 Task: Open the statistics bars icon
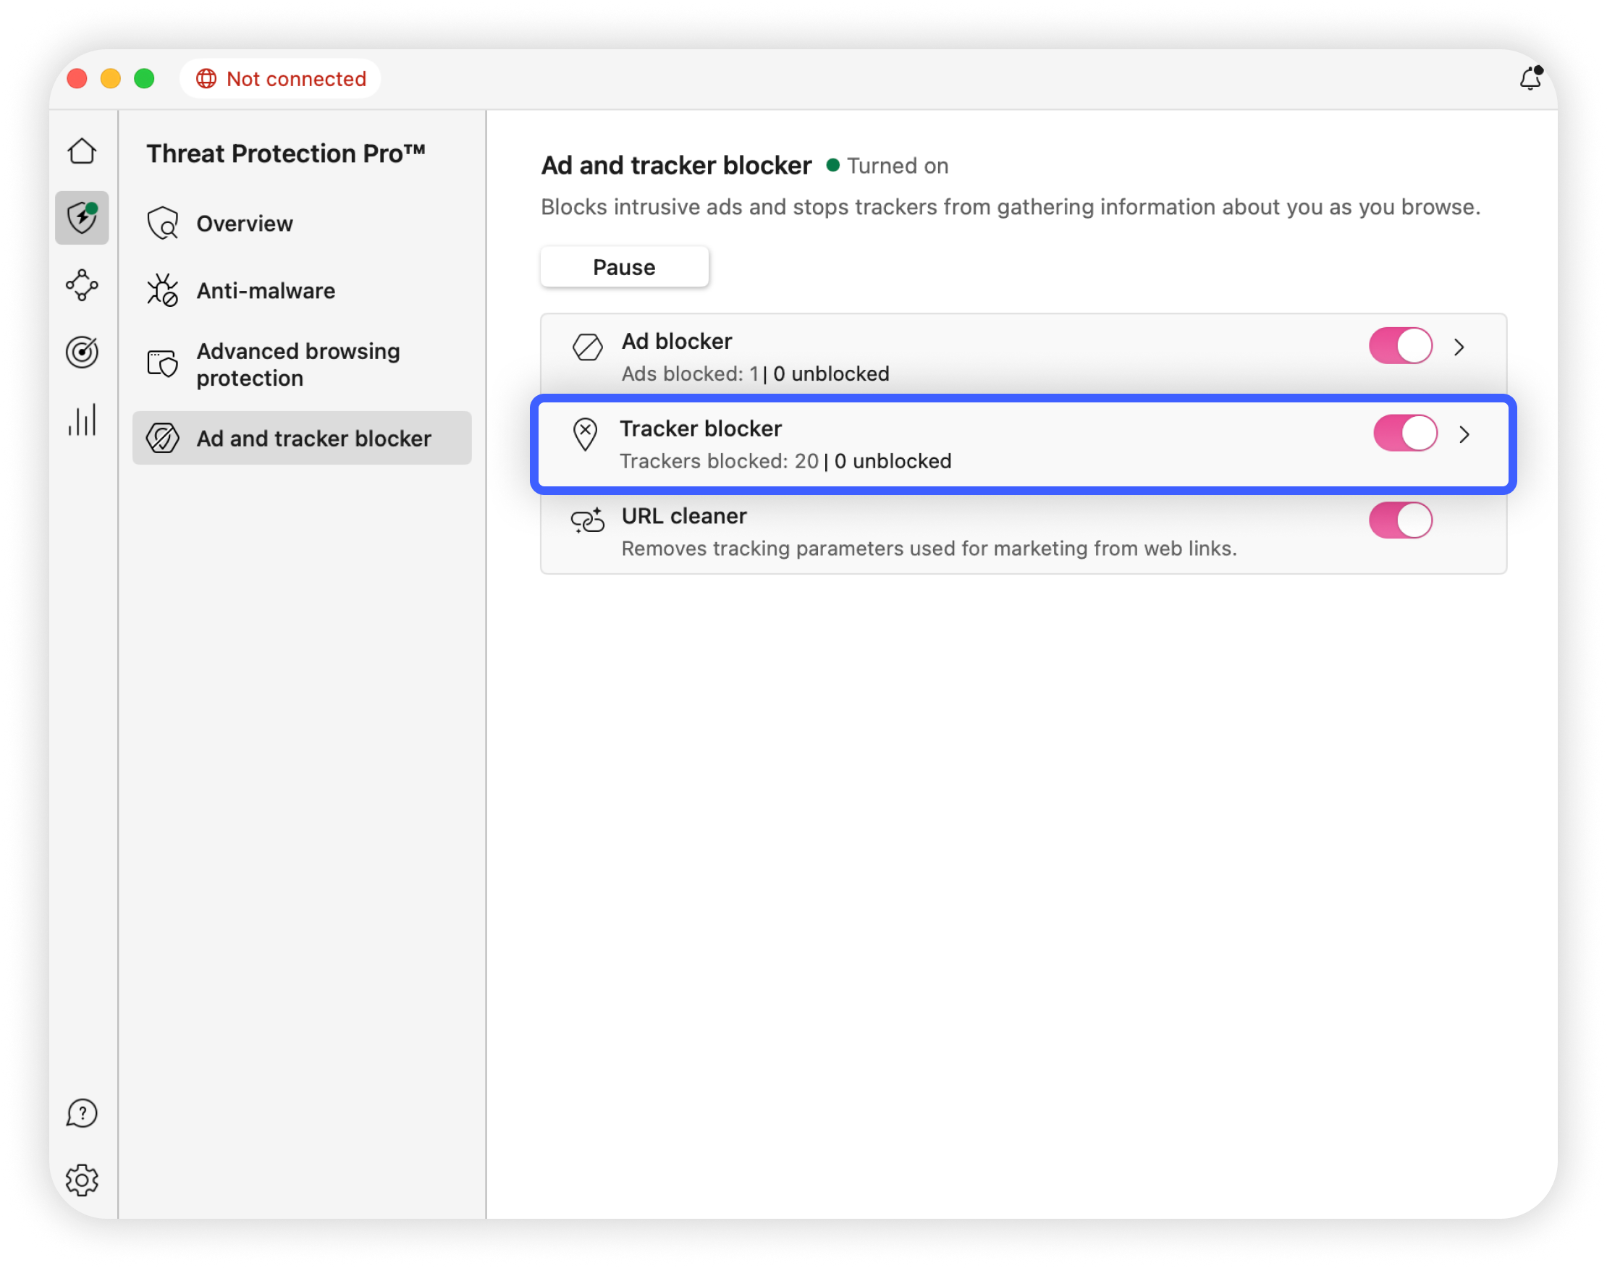pyautogui.click(x=82, y=420)
